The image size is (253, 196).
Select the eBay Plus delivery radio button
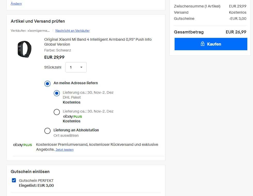pyautogui.click(x=57, y=112)
